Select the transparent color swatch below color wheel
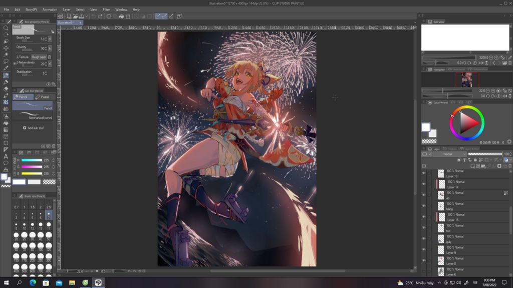 pos(429,141)
